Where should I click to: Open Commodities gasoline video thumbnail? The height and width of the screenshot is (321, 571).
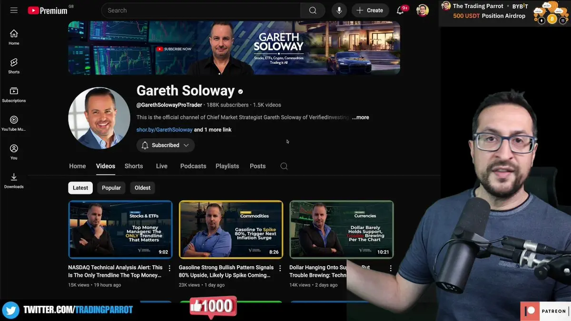click(231, 229)
